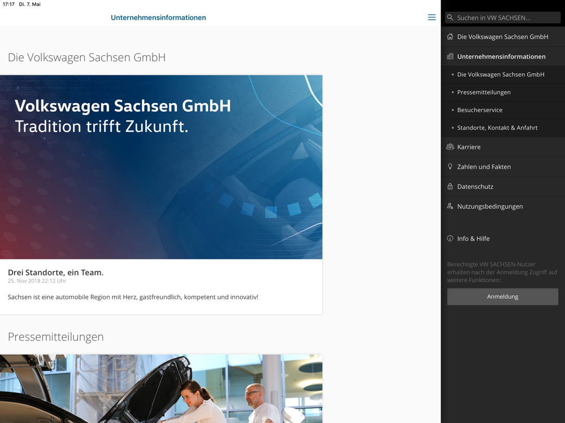Screen dimensions: 565x423
Task: Click the Anmeldung login button
Action: point(503,297)
